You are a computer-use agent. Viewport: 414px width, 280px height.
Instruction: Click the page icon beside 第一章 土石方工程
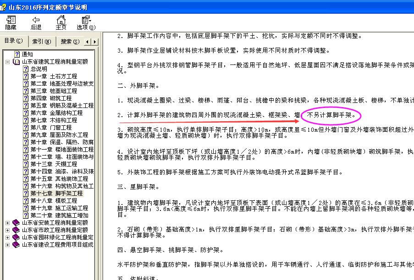[x=26, y=76]
